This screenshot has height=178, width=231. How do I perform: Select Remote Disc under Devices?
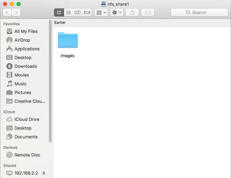27,155
